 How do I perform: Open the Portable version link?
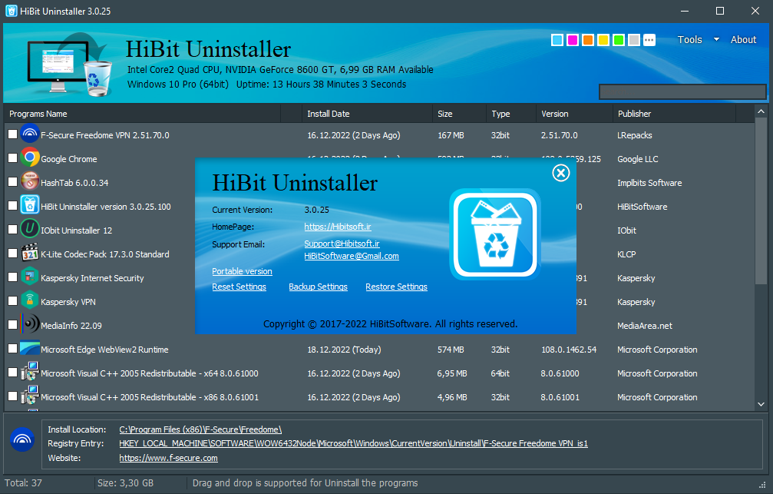242,271
